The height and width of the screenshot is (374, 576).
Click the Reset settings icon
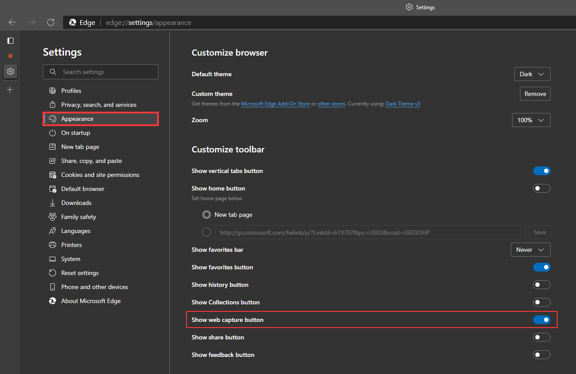53,273
